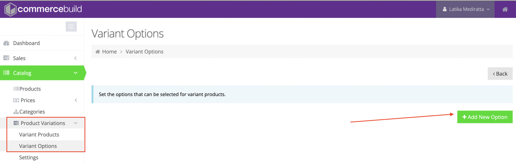Select the Dashboard icon in the sidebar
Viewport: 516px width, 163px height.
pyautogui.click(x=6, y=43)
